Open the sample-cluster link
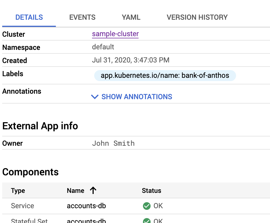The width and height of the screenshot is (270, 223). pos(115,34)
